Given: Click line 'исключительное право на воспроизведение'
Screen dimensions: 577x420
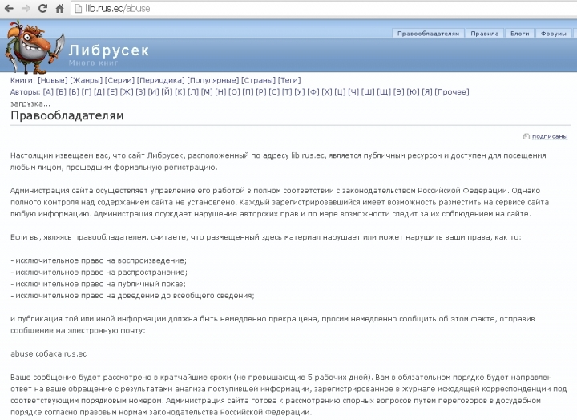Looking at the screenshot, I should (100, 260).
